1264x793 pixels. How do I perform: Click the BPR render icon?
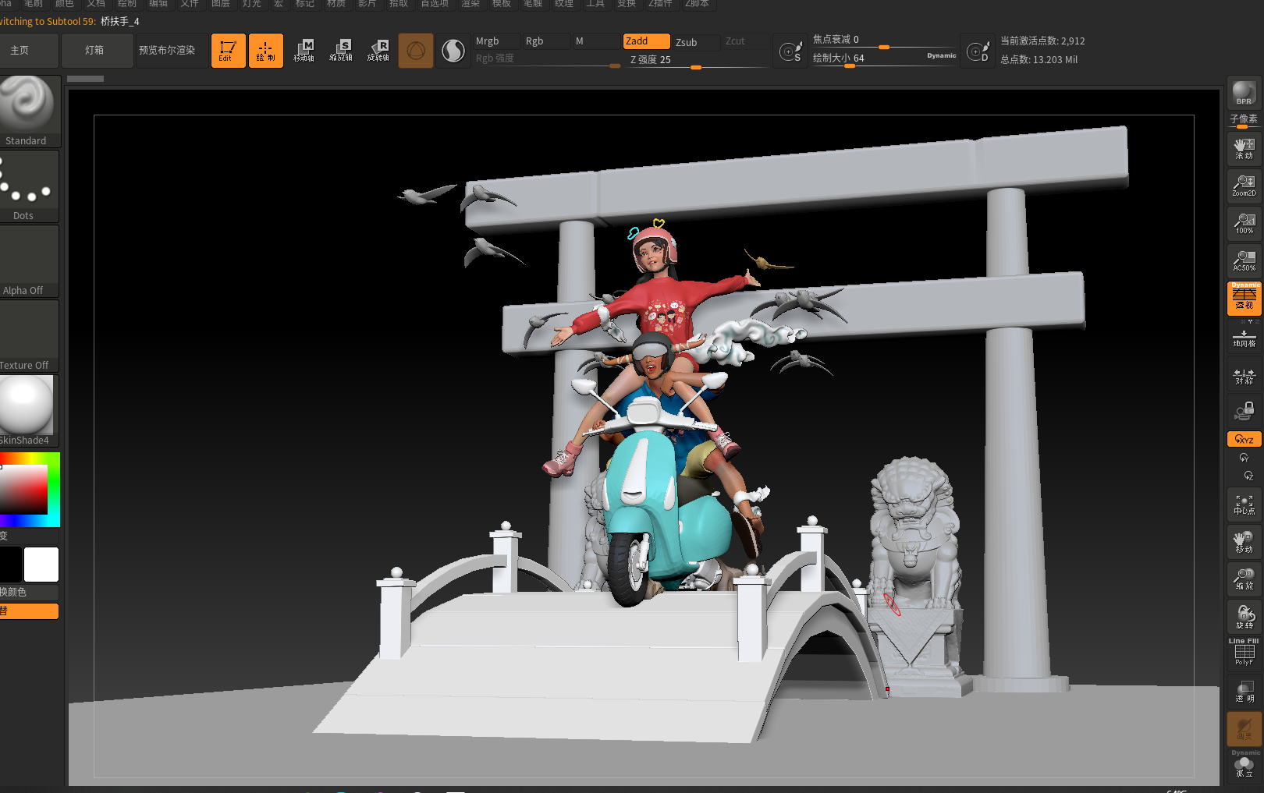coord(1244,93)
